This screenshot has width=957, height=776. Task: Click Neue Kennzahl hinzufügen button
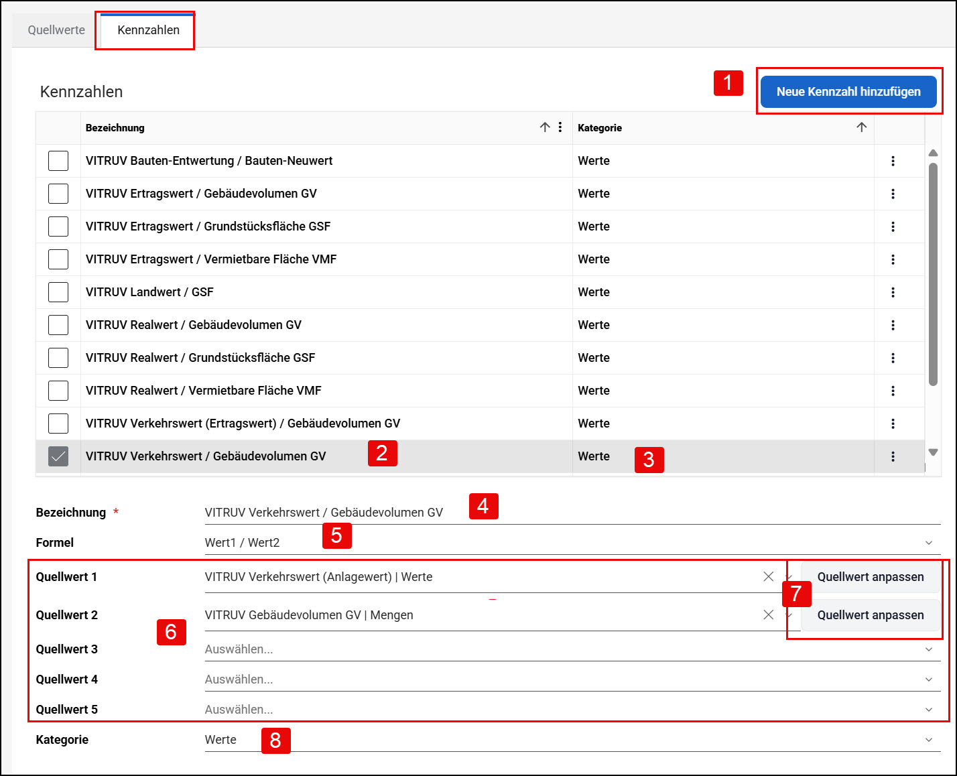point(848,91)
